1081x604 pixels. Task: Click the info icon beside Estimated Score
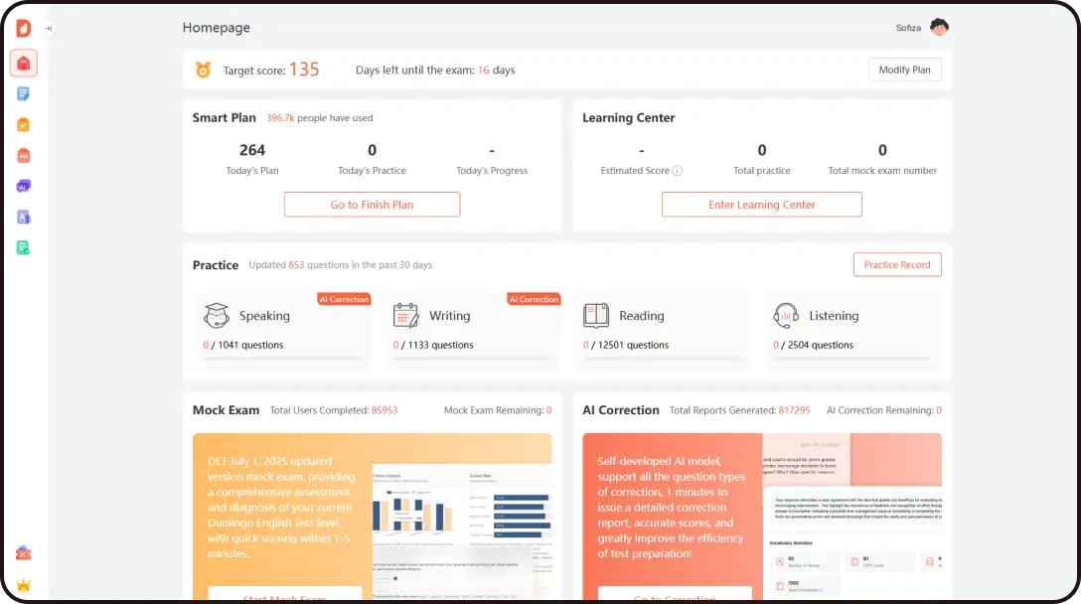pyautogui.click(x=678, y=171)
